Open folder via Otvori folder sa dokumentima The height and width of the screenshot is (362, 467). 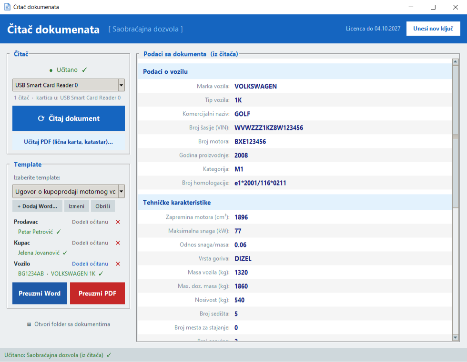click(69, 324)
